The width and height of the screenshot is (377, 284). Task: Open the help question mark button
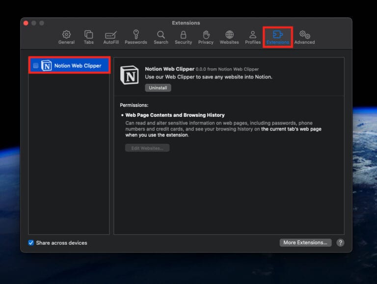tap(340, 243)
